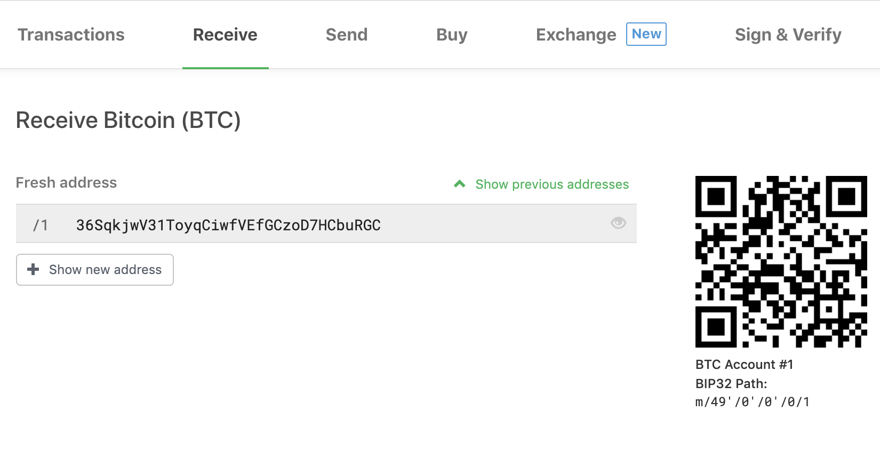Go to the Send tab
This screenshot has width=880, height=451.
click(347, 35)
